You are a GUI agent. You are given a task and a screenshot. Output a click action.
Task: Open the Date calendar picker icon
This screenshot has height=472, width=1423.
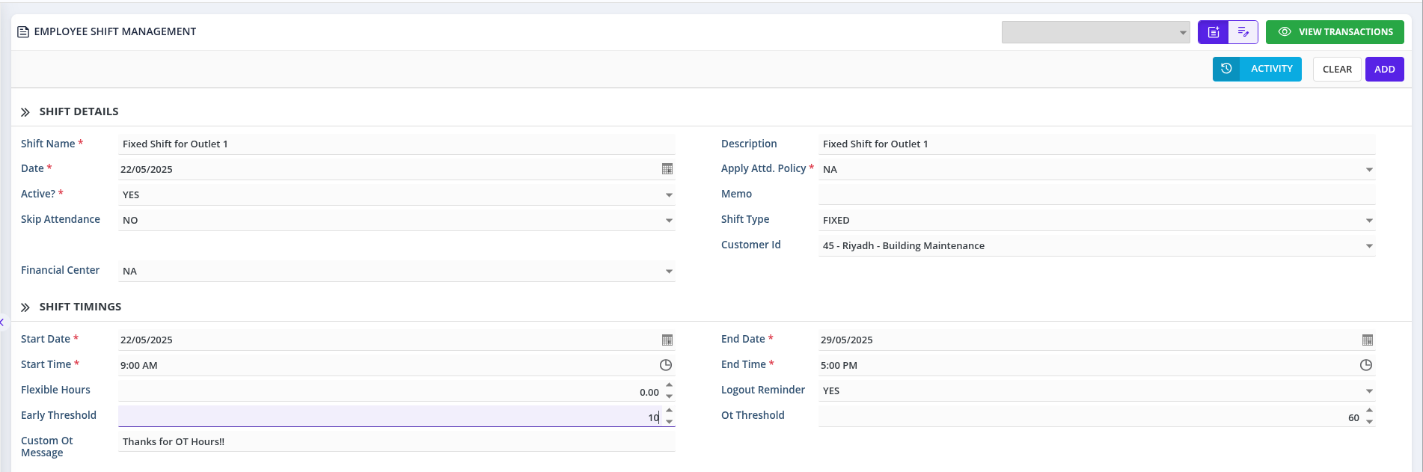pyautogui.click(x=667, y=169)
